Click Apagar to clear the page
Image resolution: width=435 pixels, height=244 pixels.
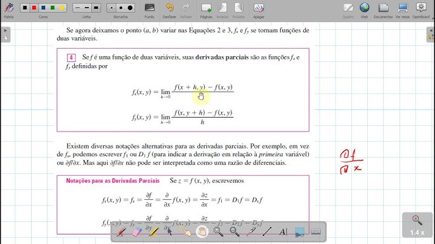[259, 10]
